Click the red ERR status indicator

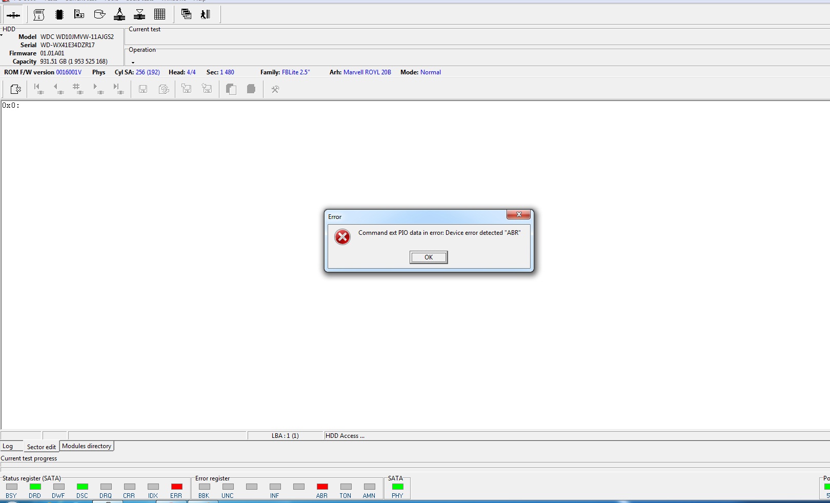177,487
